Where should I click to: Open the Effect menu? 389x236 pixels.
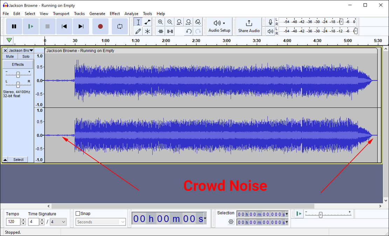tap(114, 14)
